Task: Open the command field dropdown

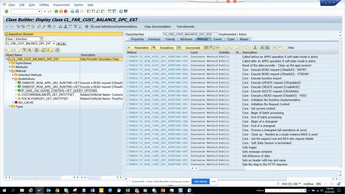Action: click(39, 11)
